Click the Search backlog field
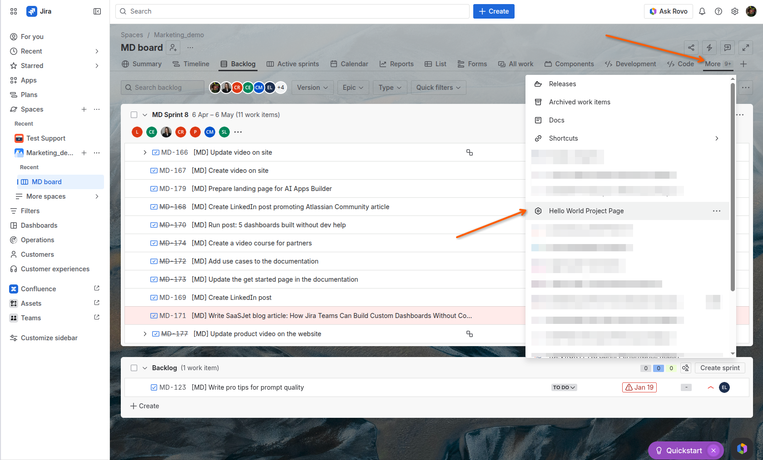The image size is (763, 460). click(163, 88)
